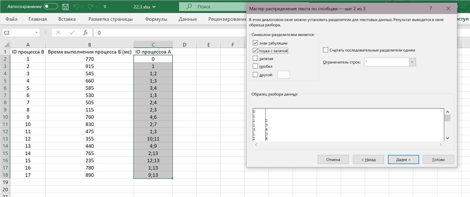Open the Формулы ribbon tab
470x197 pixels.
[x=156, y=19]
